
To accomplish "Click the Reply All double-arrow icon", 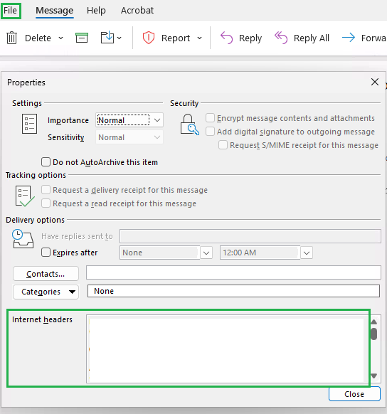I will point(281,38).
